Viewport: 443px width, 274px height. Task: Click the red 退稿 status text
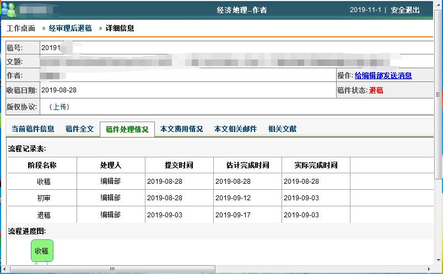click(376, 90)
